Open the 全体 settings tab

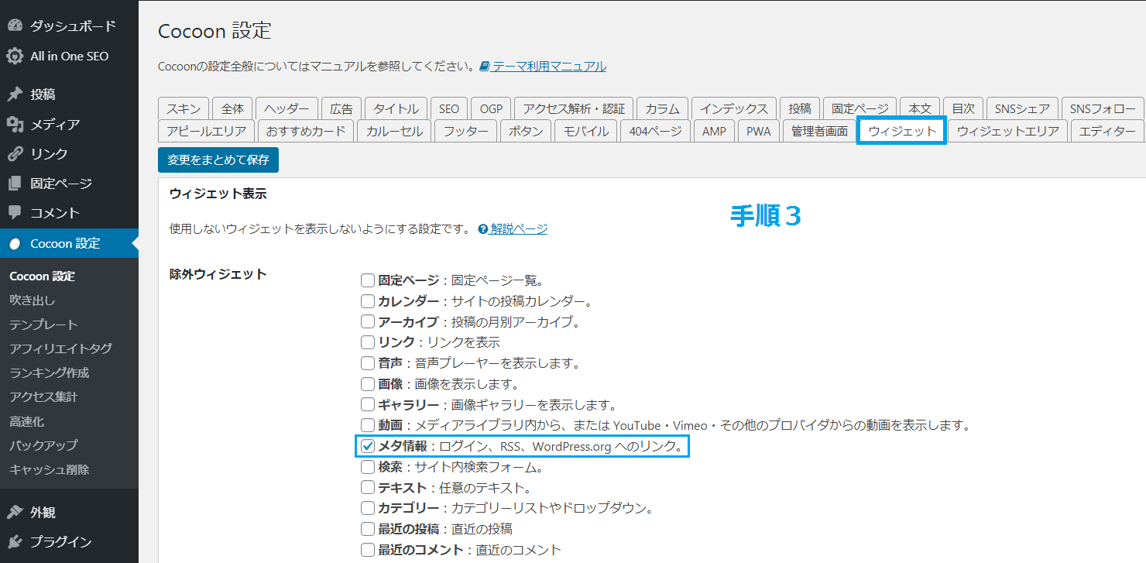pyautogui.click(x=232, y=108)
